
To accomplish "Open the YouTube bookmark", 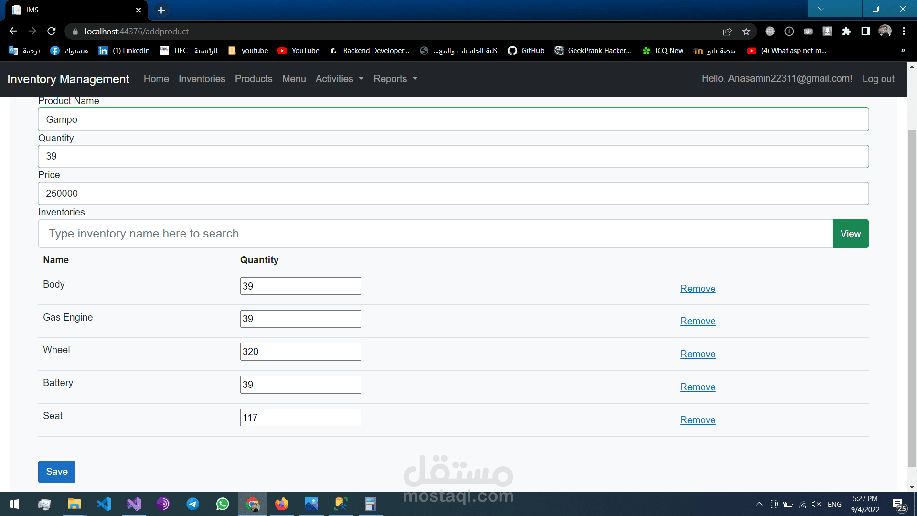I will point(299,51).
